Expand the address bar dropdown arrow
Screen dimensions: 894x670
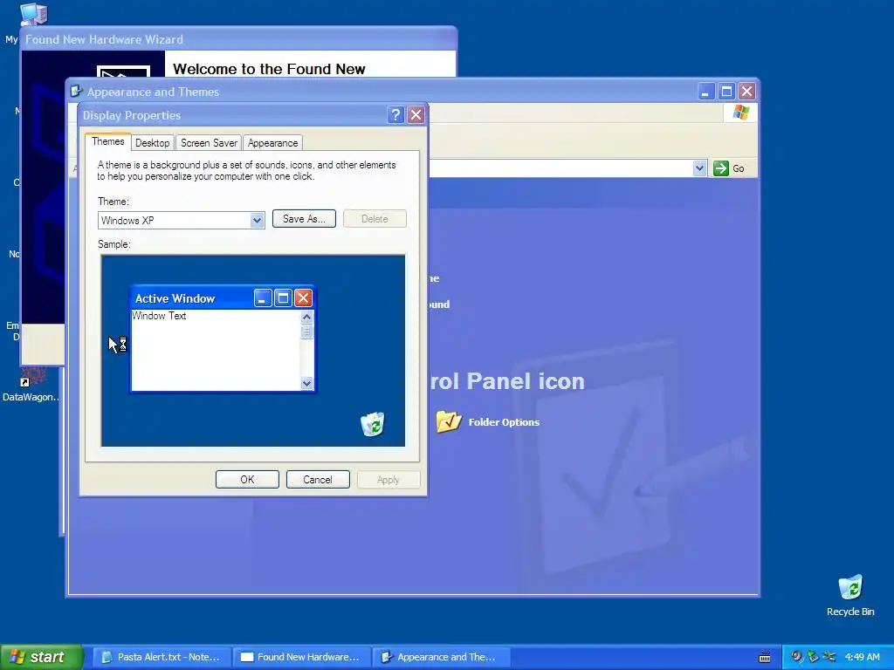point(699,168)
